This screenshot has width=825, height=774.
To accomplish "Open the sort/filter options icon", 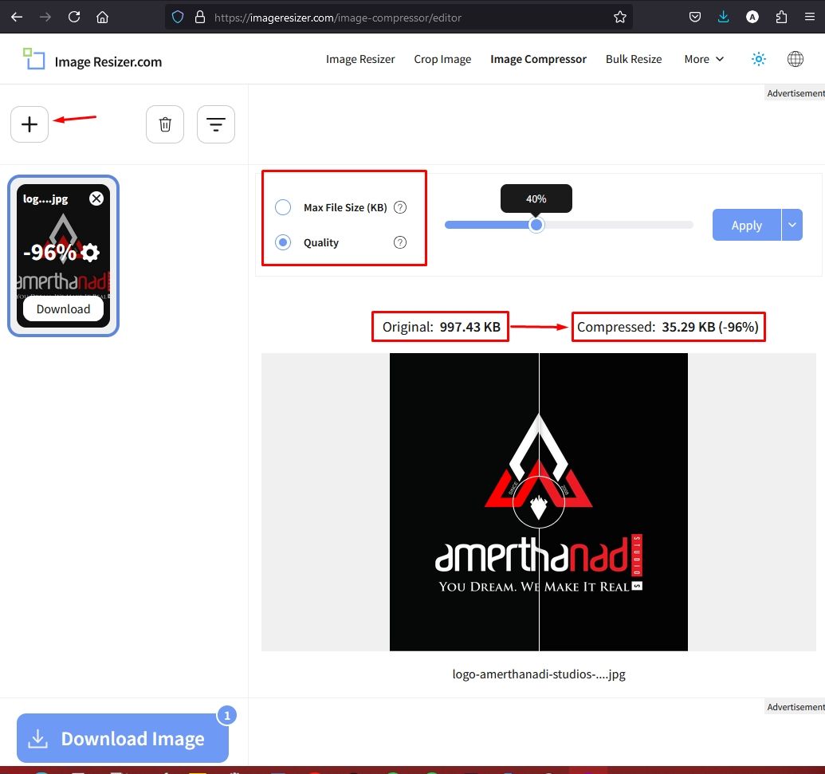I will click(216, 124).
